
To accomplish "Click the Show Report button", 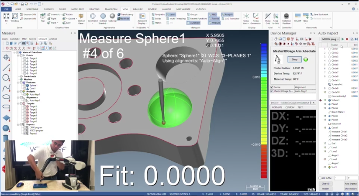I will pyautogui.click(x=351, y=189).
